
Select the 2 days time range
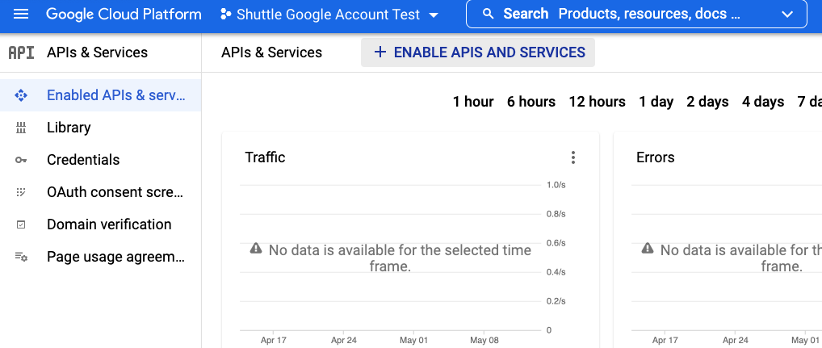tap(707, 102)
